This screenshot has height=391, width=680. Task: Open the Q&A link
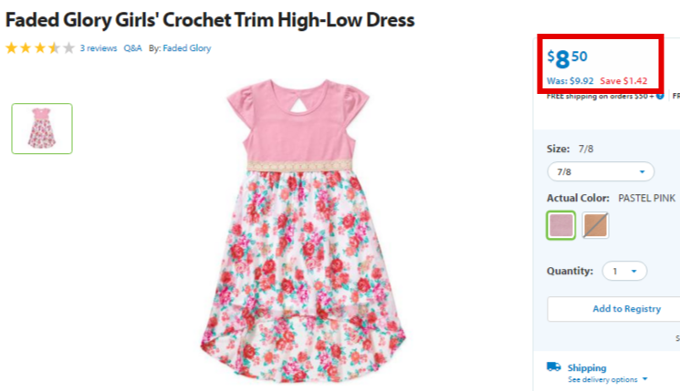[x=132, y=48]
